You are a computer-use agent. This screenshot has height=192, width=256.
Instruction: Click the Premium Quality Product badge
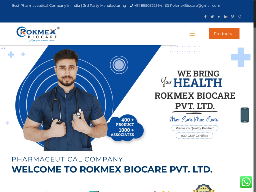[195, 128]
